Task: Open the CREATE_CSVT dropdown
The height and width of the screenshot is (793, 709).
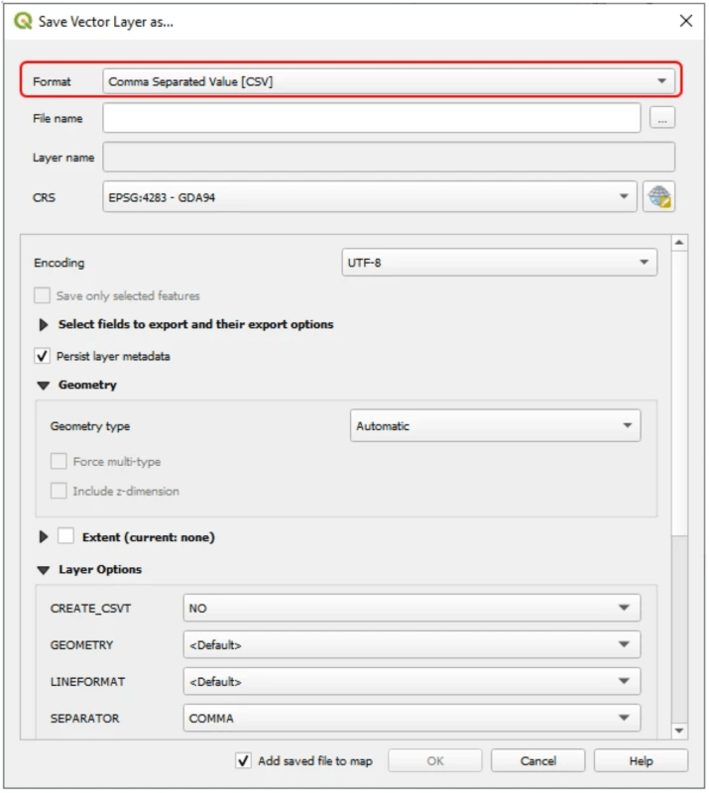Action: pos(412,608)
